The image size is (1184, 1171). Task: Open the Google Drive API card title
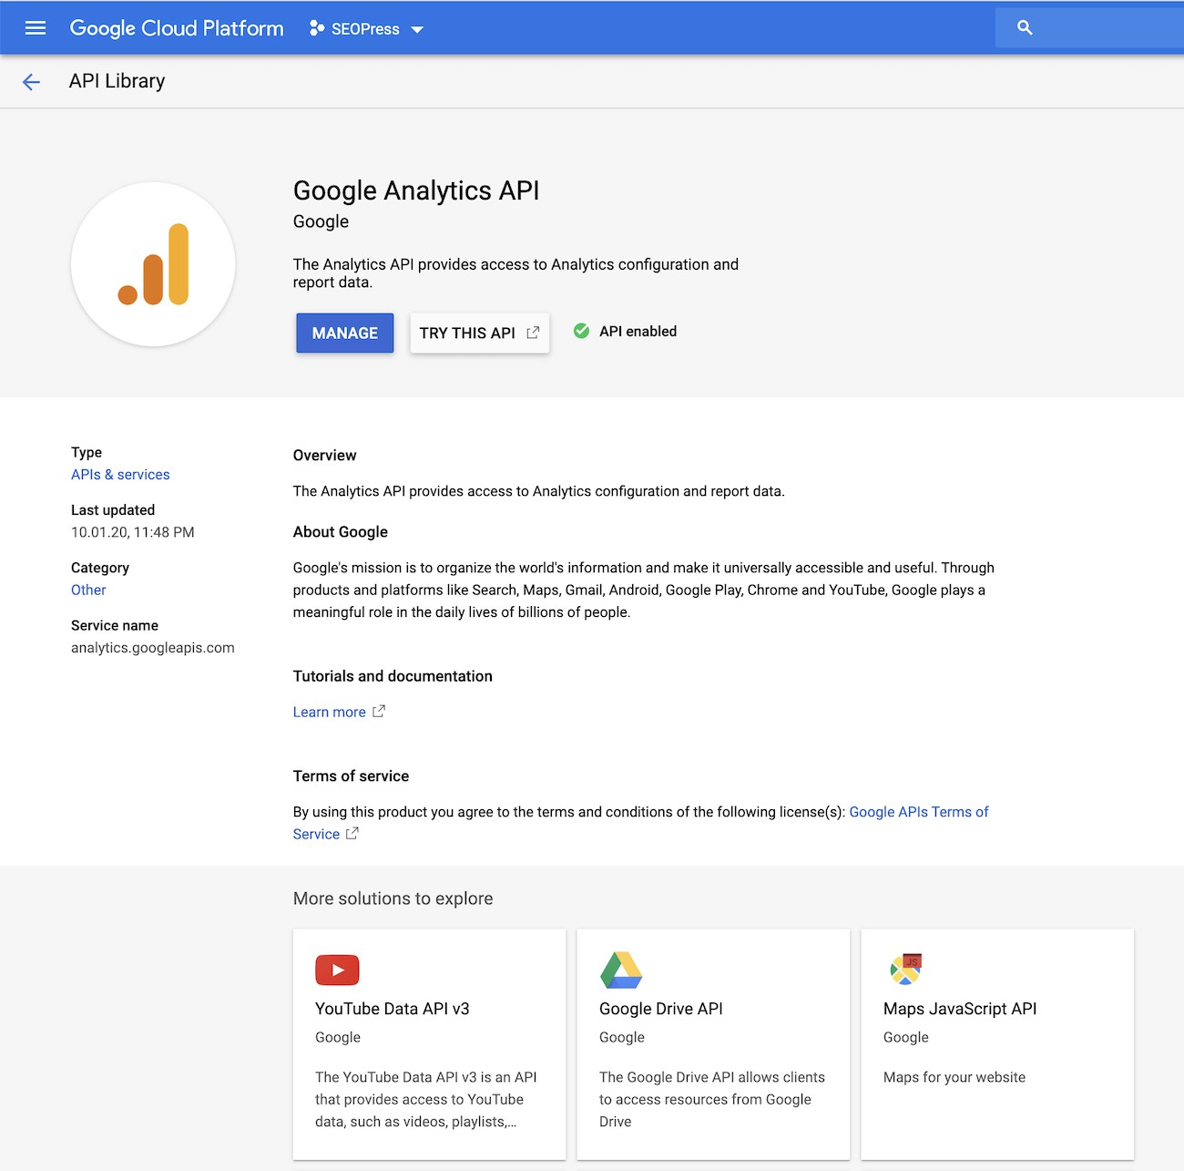tap(661, 1009)
